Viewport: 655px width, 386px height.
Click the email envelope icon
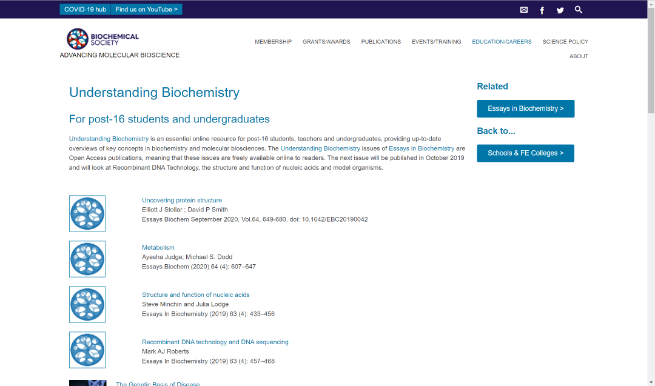[x=524, y=10]
